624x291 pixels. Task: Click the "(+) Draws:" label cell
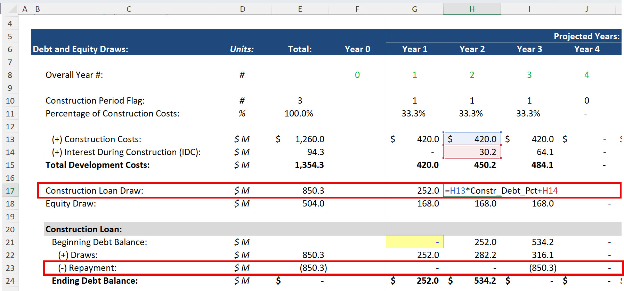(78, 255)
